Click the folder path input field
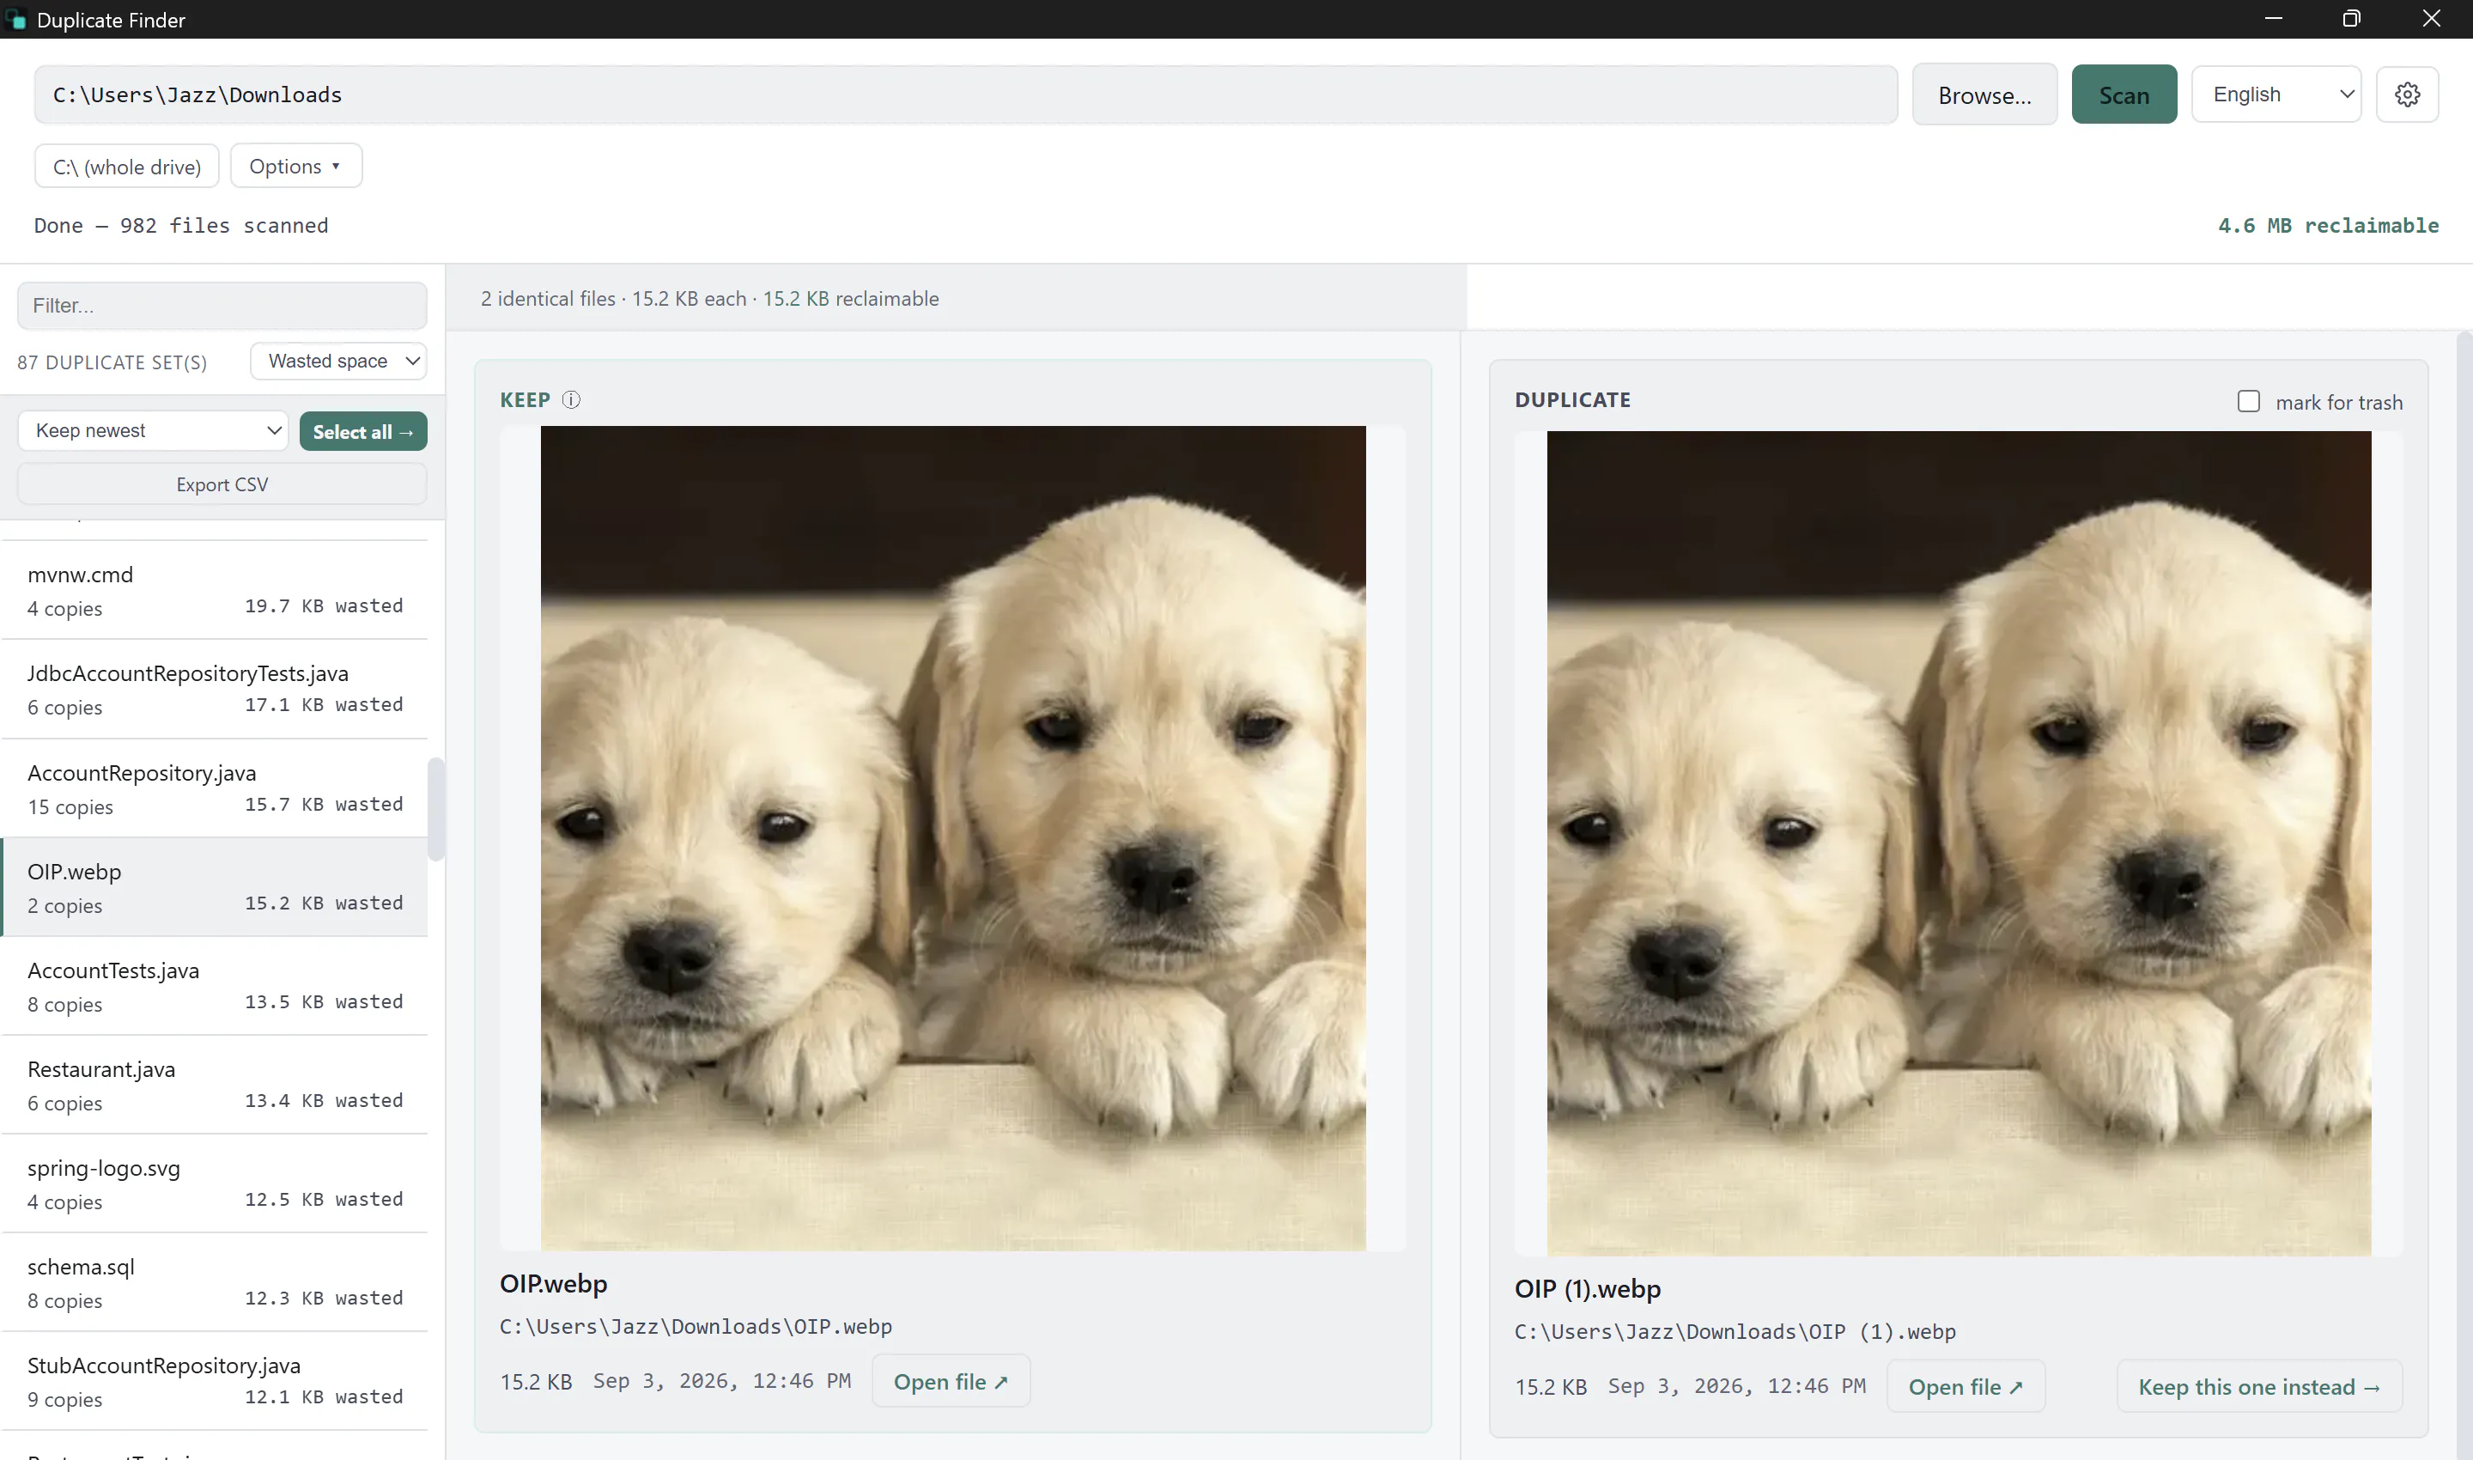Screen dimensions: 2473x1460 (x=966, y=94)
